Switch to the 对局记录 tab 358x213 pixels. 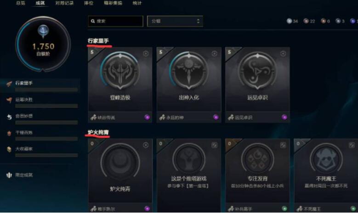click(64, 3)
